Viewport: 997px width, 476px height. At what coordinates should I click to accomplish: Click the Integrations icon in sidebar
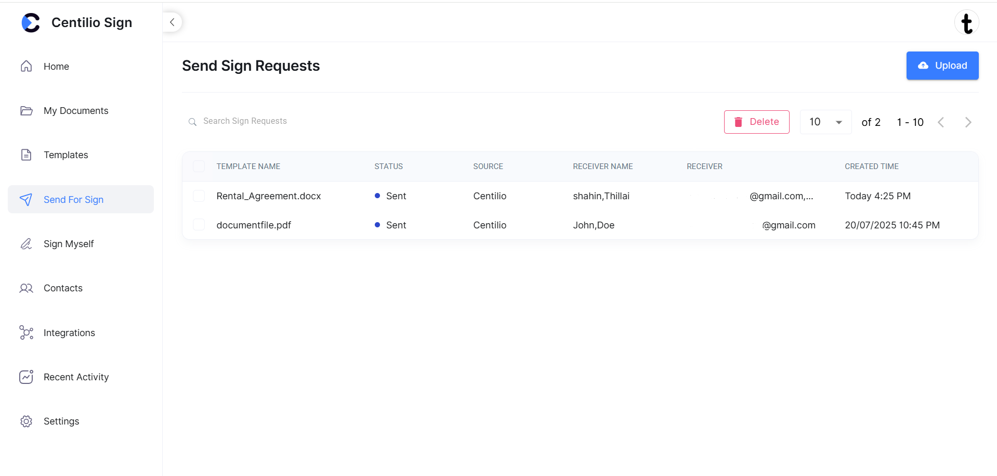click(27, 332)
